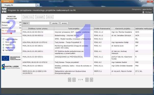Go to the next page of results
The width and height of the screenshot is (154, 95).
point(87,80)
